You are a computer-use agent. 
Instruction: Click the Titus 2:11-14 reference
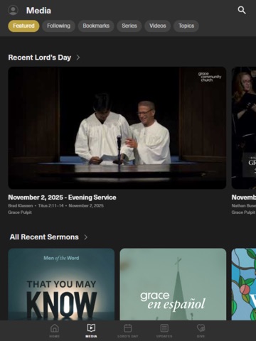51,205
